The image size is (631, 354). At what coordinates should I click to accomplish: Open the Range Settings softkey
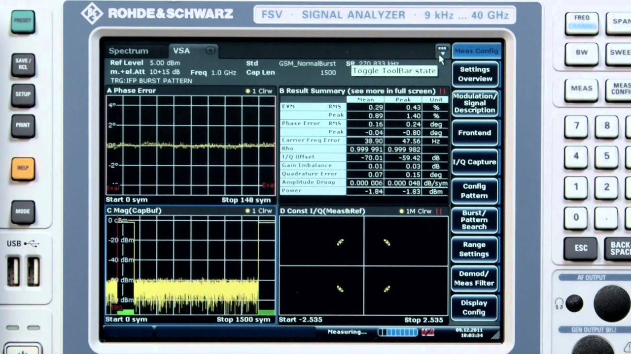coord(474,249)
